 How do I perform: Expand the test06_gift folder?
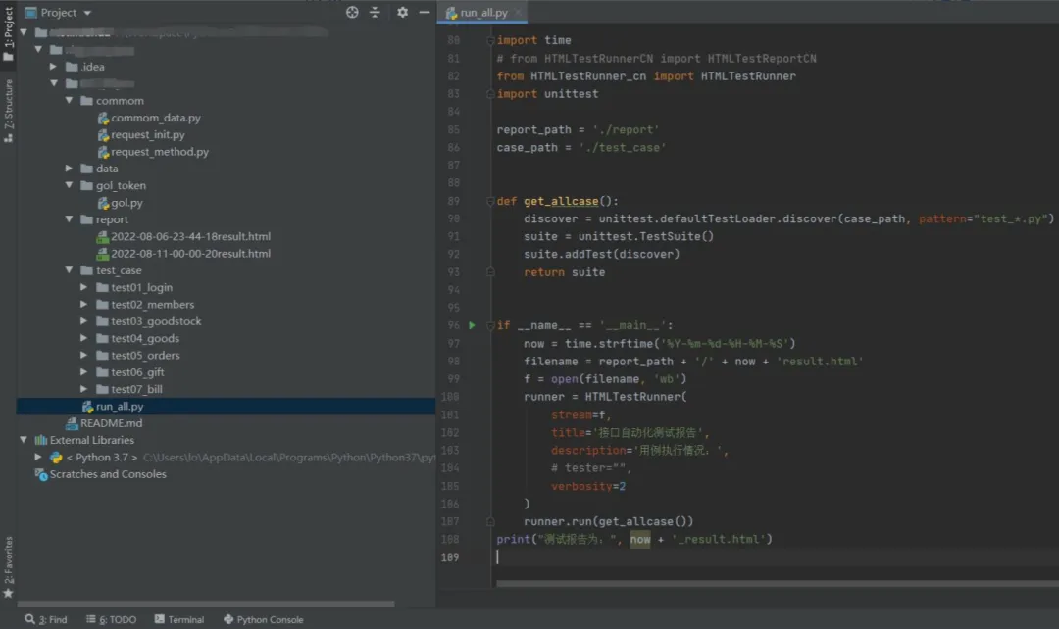[x=84, y=371]
